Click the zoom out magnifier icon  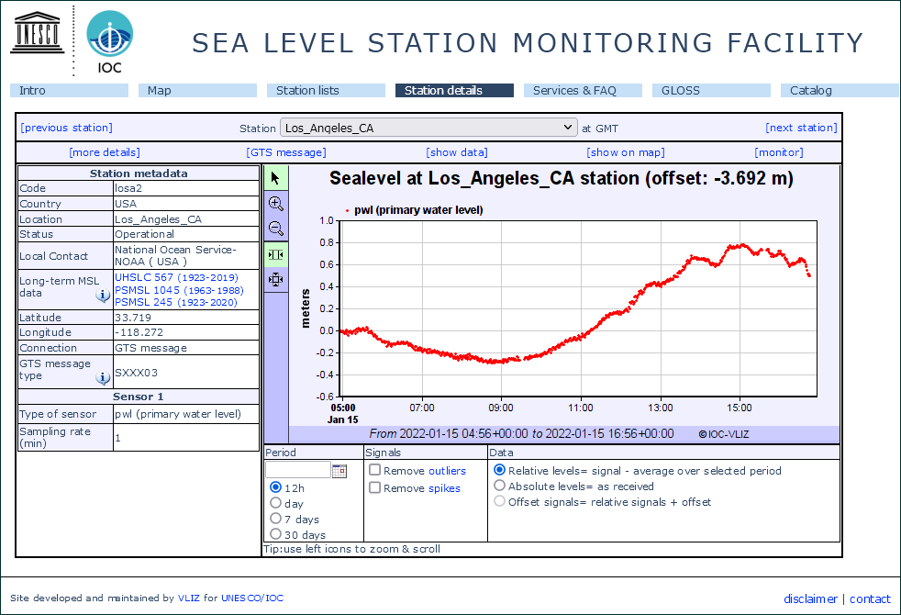coord(276,229)
